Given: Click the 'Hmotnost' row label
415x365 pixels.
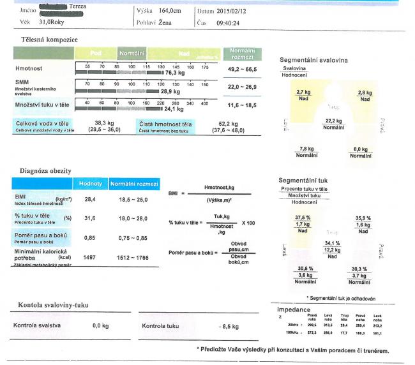Looking at the screenshot, I should pos(29,68).
